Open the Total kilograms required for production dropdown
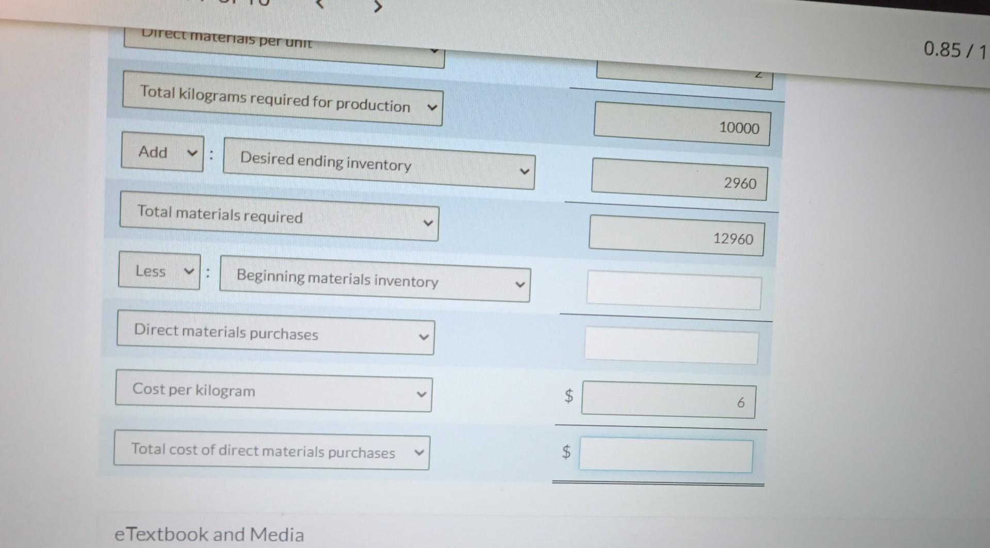This screenshot has width=990, height=548. [283, 98]
